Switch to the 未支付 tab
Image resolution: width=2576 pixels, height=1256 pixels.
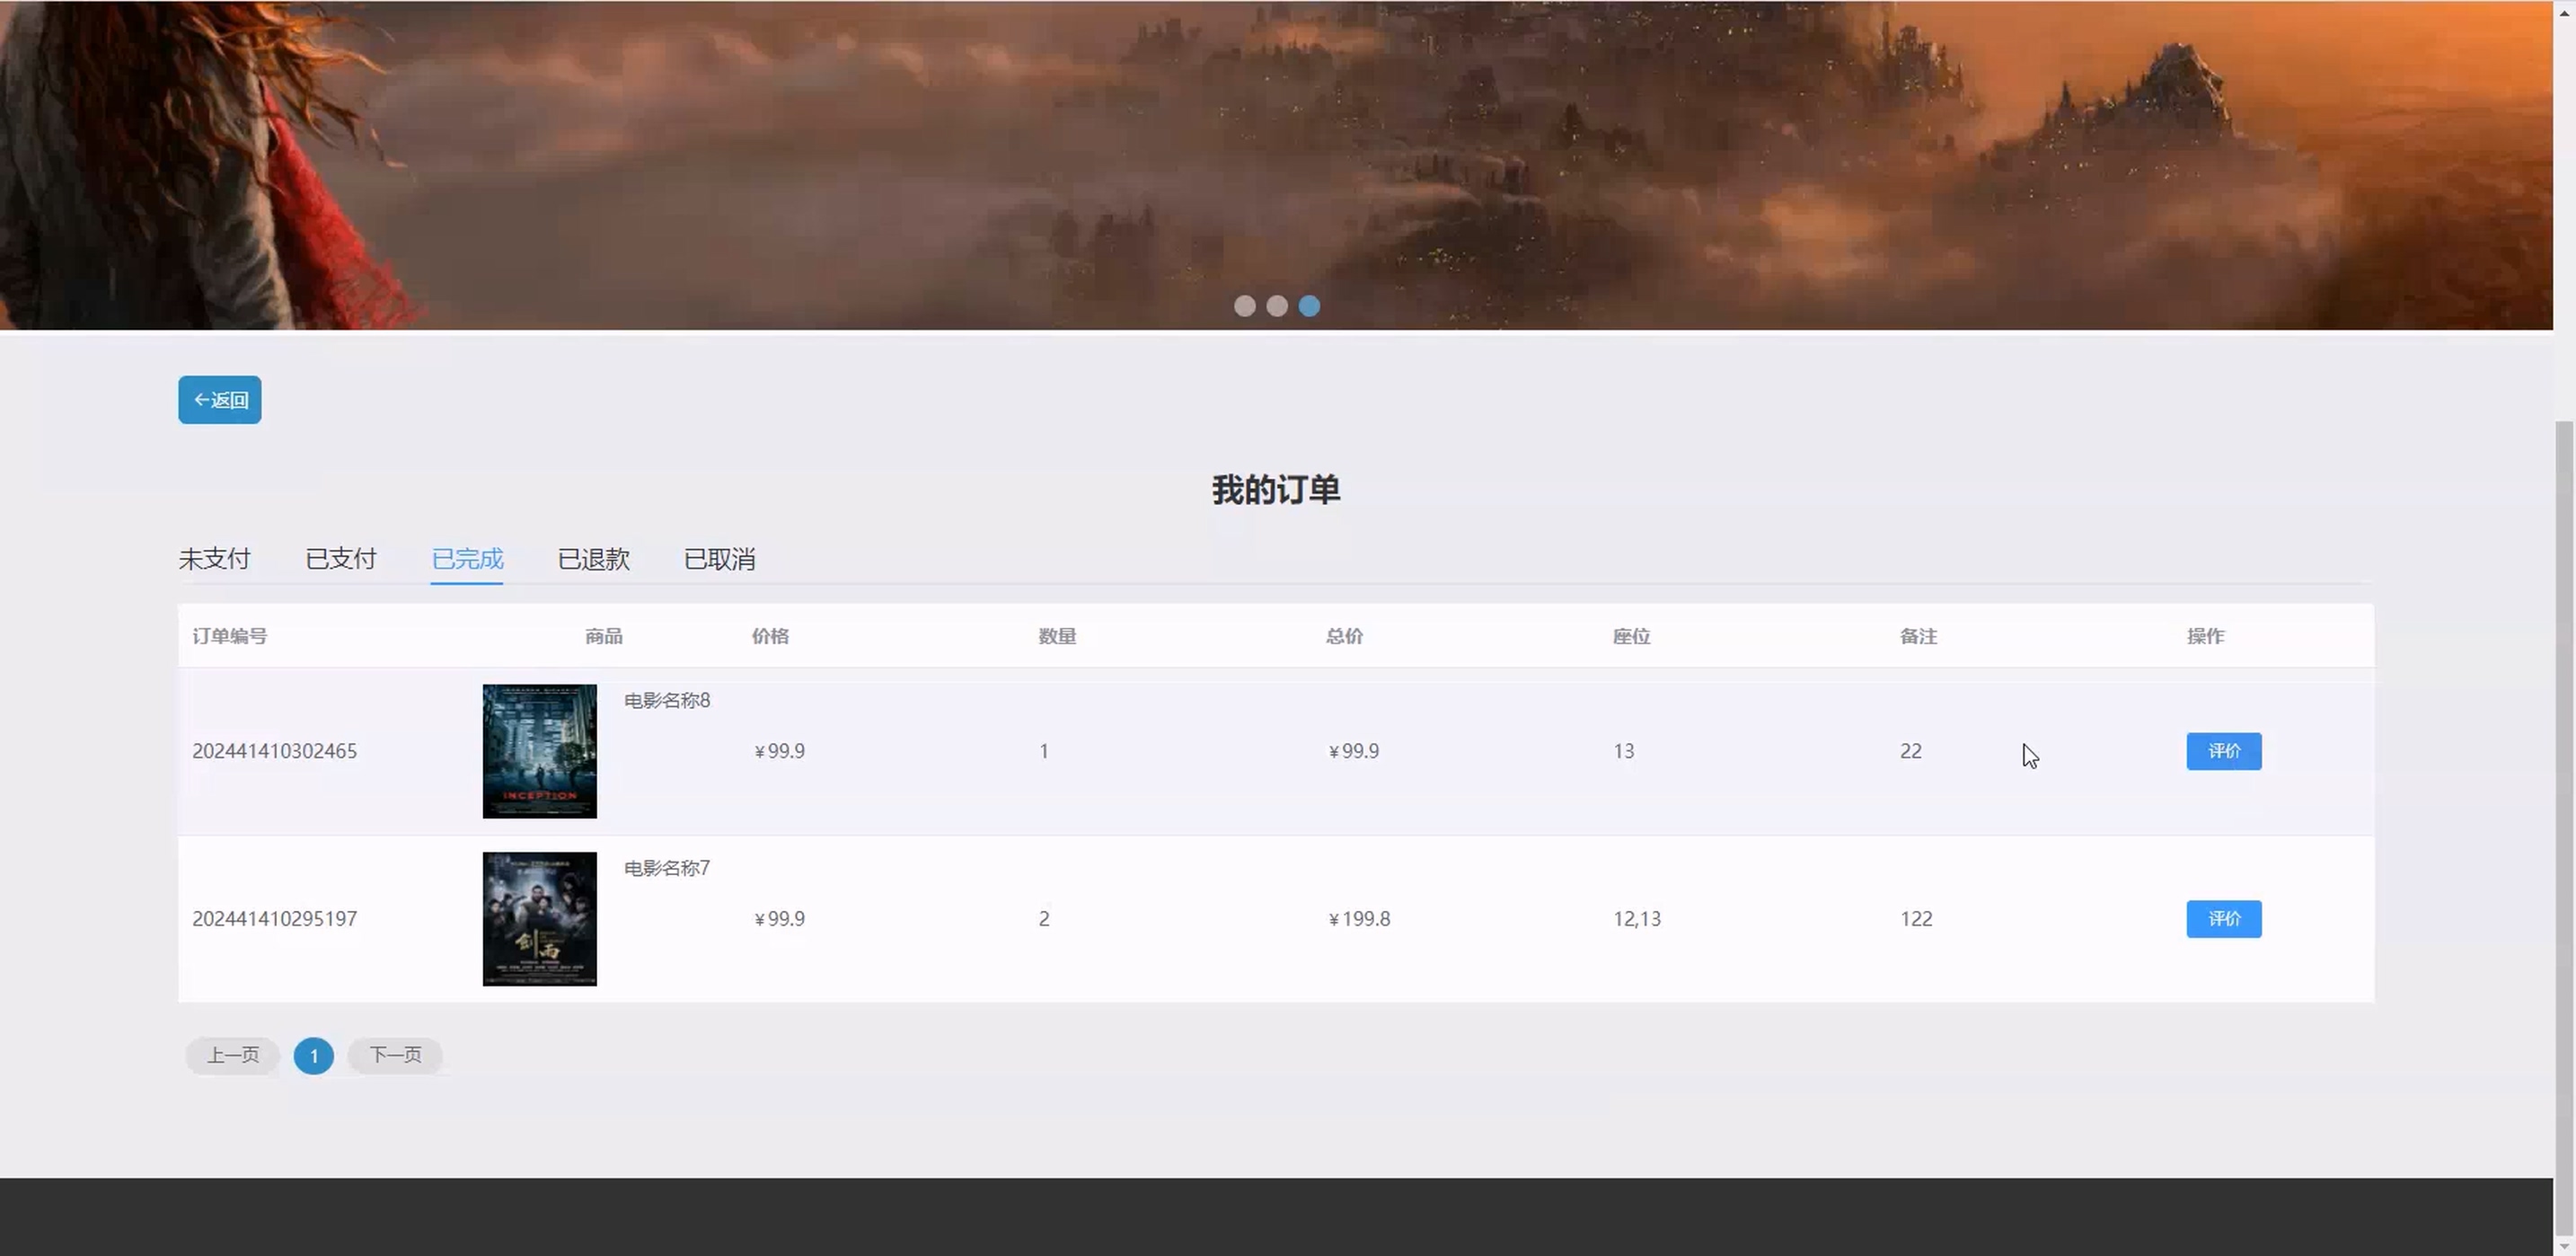tap(214, 559)
